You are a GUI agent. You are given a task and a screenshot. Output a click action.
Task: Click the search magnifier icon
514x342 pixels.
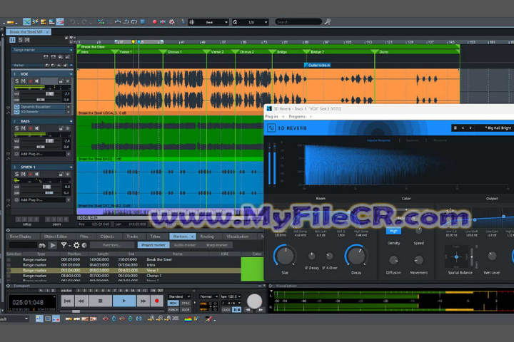328,22
